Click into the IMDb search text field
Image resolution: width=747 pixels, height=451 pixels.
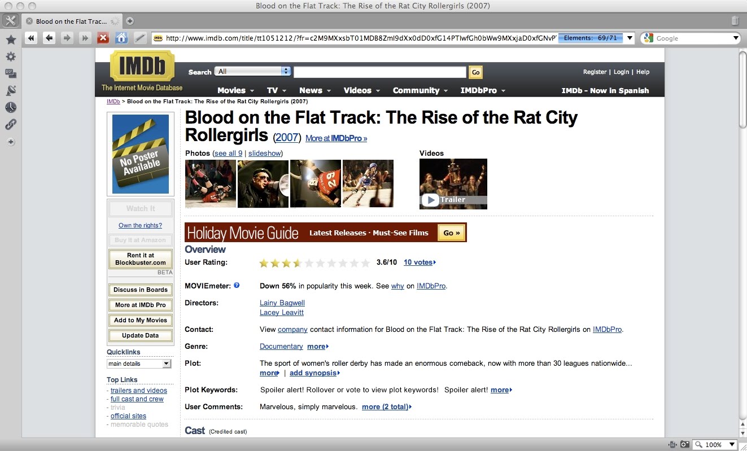tap(380, 72)
